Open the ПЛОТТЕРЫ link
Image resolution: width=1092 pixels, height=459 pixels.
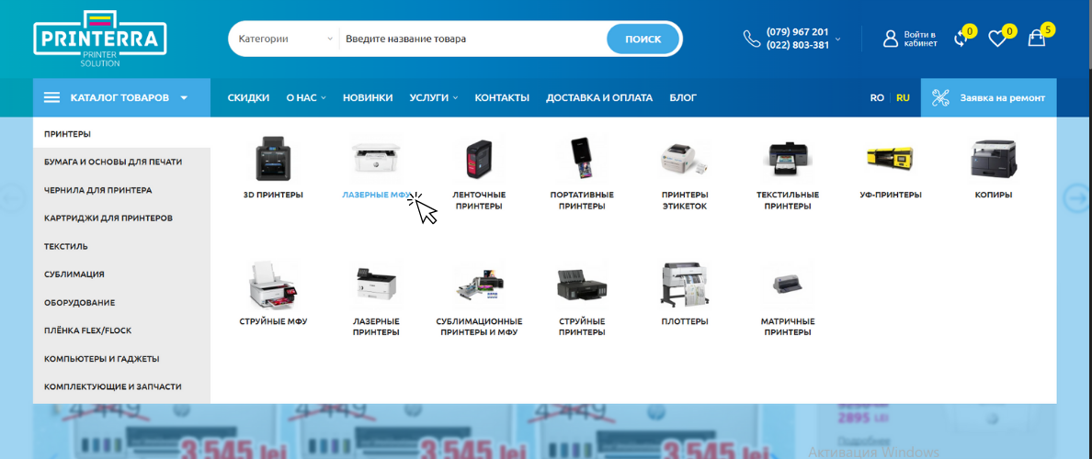(x=685, y=321)
